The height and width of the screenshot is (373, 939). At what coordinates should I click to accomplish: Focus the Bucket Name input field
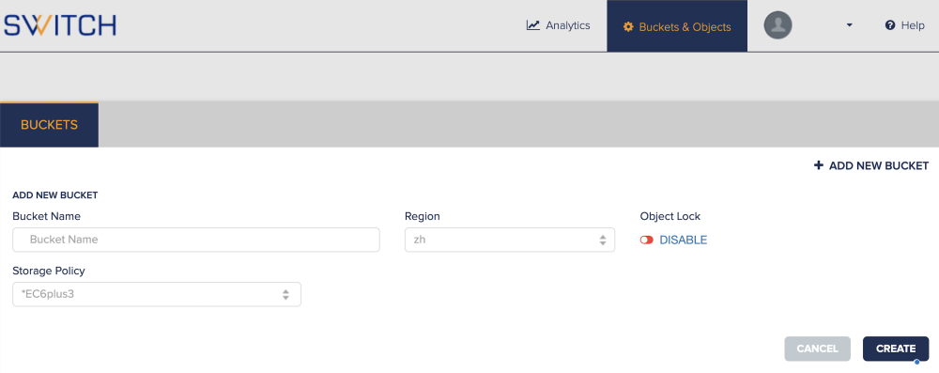coord(196,240)
